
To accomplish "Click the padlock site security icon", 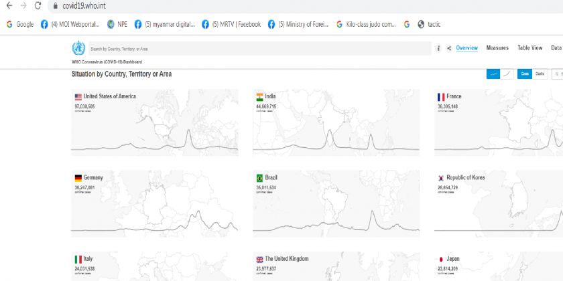I will tap(56, 6).
